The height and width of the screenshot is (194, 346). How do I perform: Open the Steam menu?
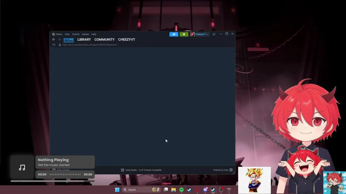click(x=59, y=34)
